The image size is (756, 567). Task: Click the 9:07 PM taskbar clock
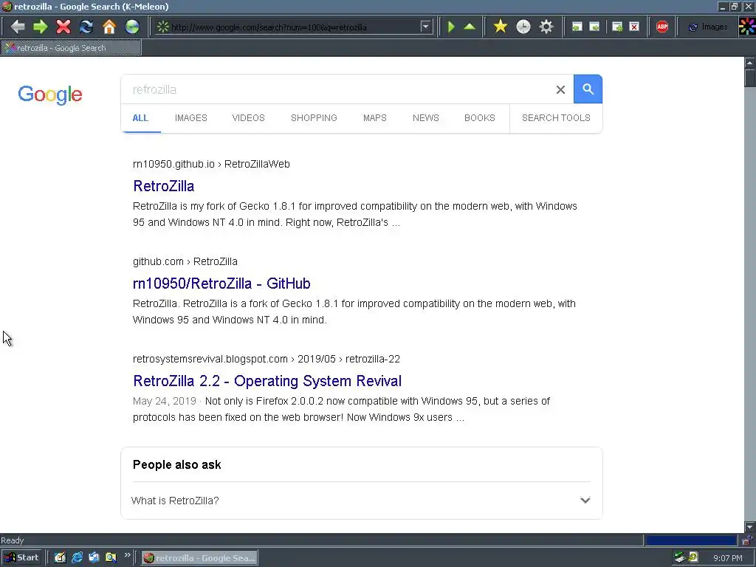pyautogui.click(x=727, y=558)
